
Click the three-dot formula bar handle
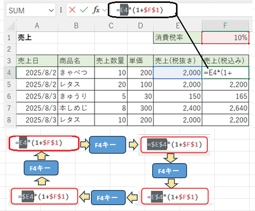pos(60,10)
